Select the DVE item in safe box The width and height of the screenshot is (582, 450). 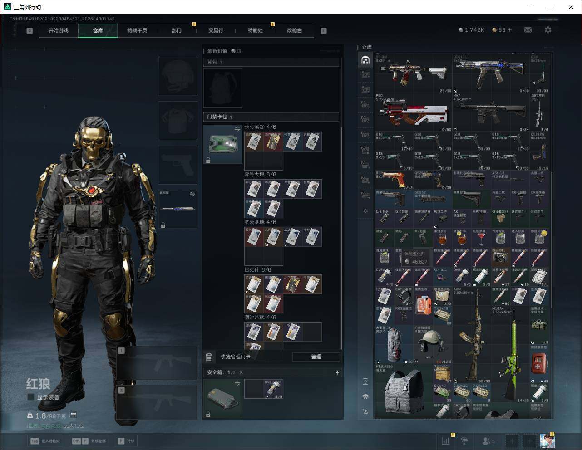click(x=273, y=389)
